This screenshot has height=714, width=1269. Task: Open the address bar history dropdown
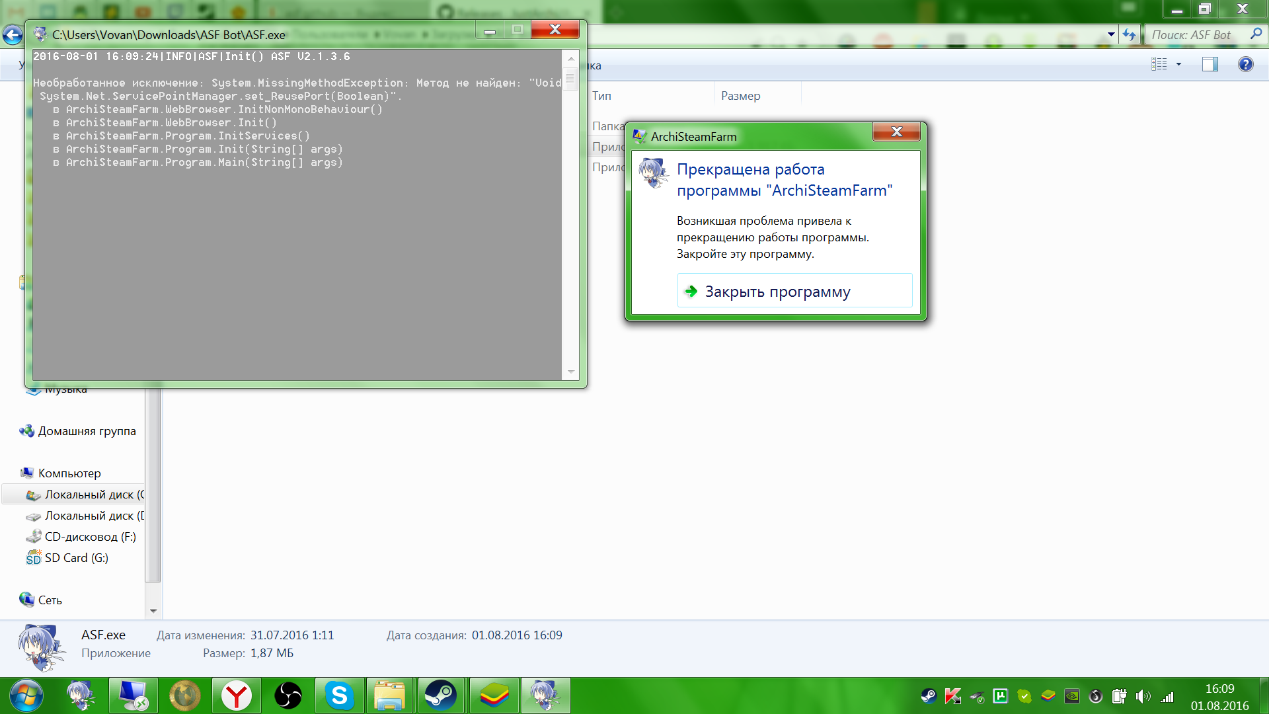[1111, 34]
